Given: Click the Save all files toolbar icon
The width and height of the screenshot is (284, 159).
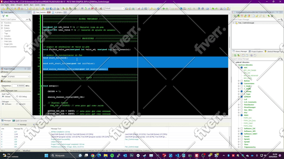Looking at the screenshot, I should (51, 8).
